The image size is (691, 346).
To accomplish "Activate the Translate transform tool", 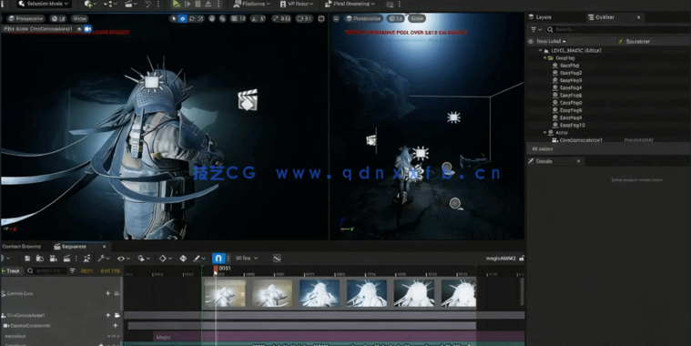I will point(182,18).
